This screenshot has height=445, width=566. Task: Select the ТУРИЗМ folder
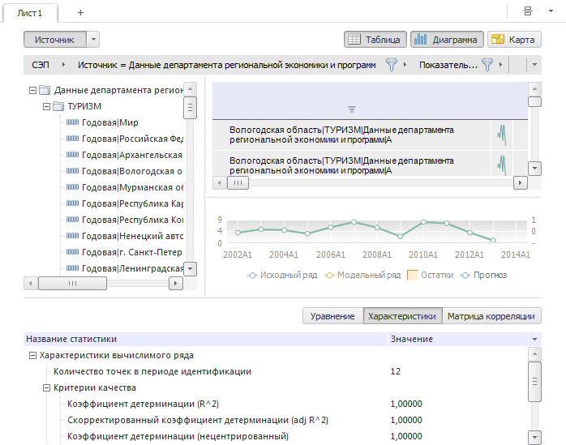[84, 106]
